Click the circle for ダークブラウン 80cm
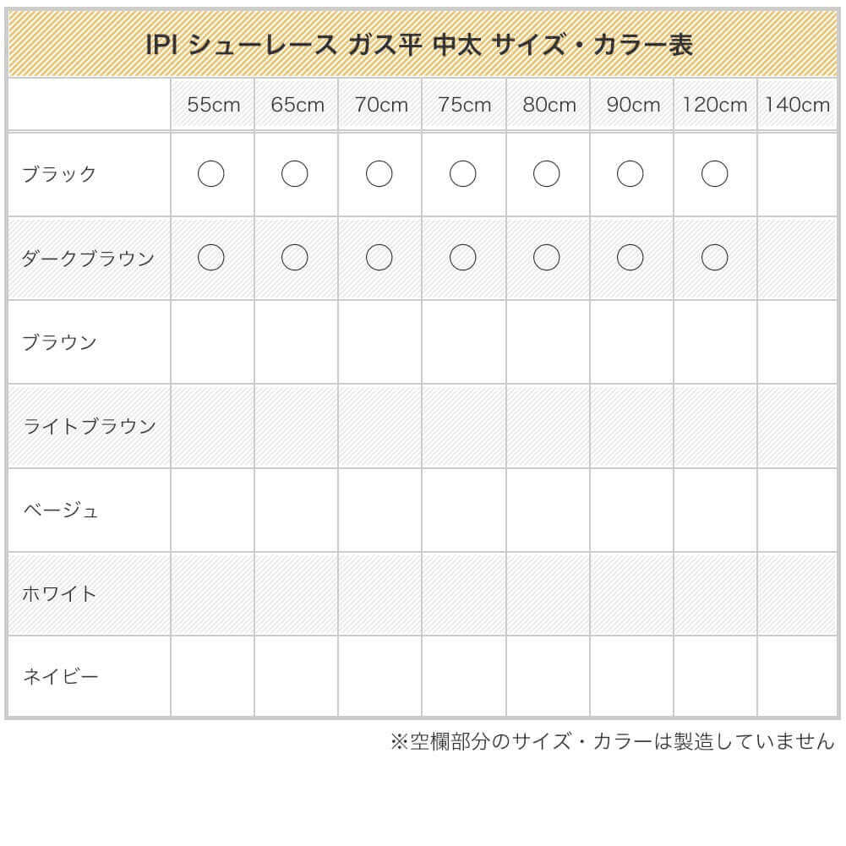846x846 pixels. click(547, 258)
